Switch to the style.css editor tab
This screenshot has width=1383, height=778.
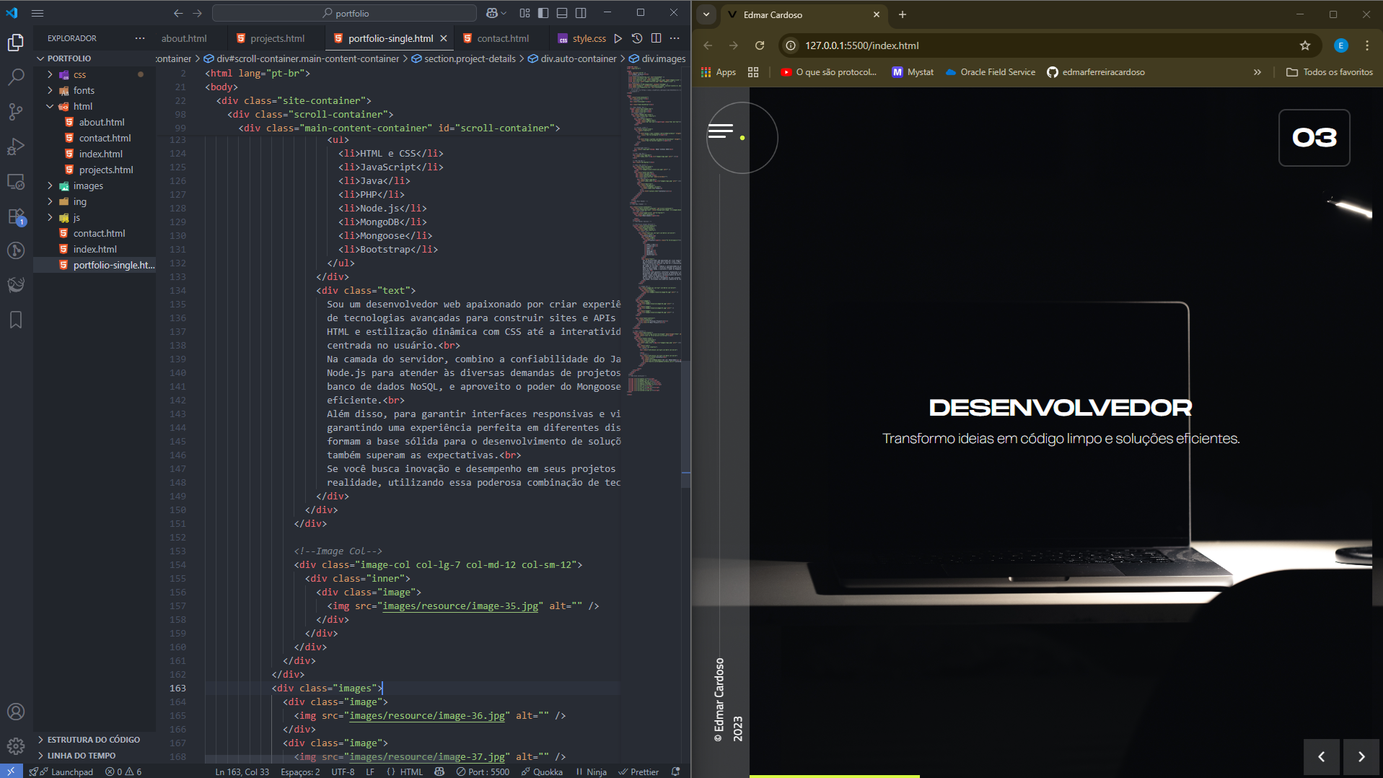[x=589, y=38]
